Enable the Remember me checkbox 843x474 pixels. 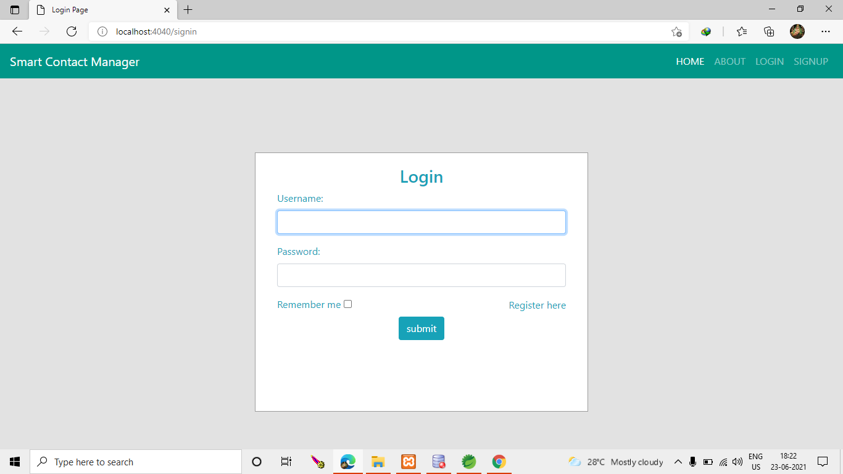(x=348, y=304)
